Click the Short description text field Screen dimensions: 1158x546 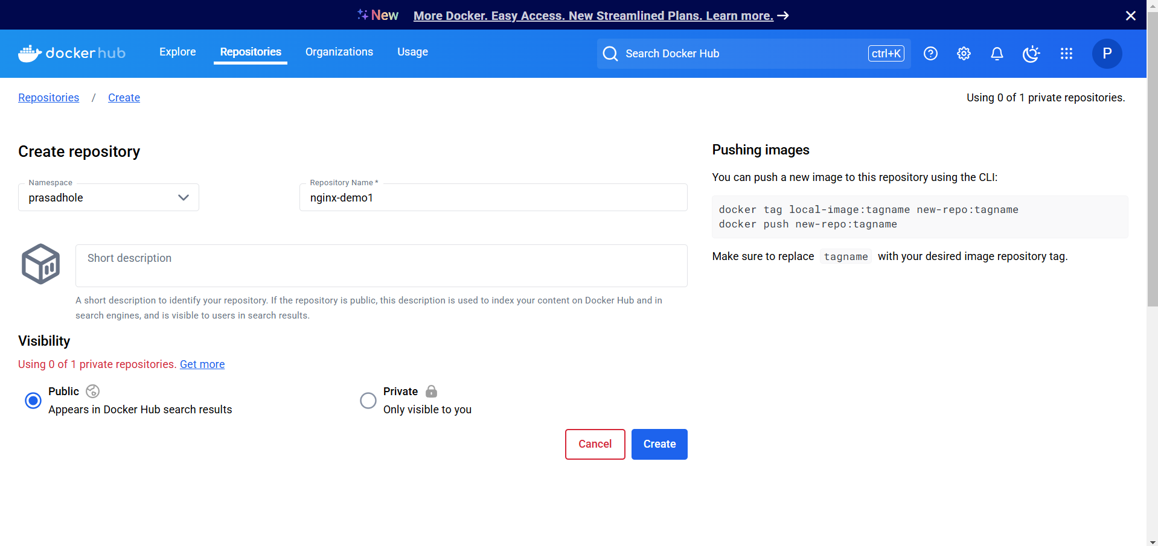381,265
